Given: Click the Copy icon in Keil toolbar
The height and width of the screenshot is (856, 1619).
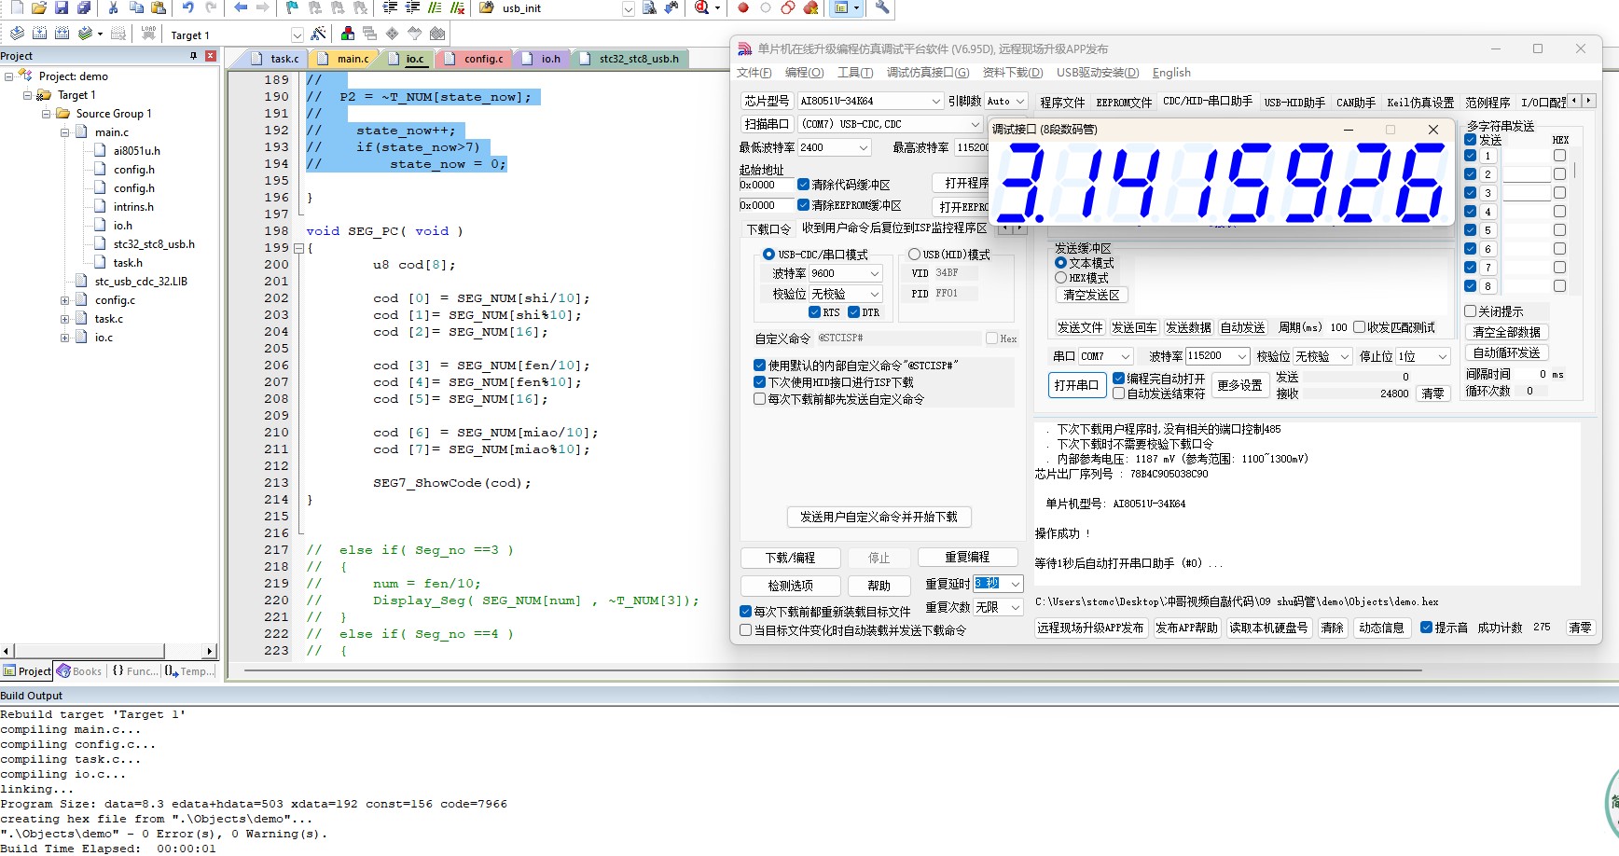Looking at the screenshot, I should (136, 7).
